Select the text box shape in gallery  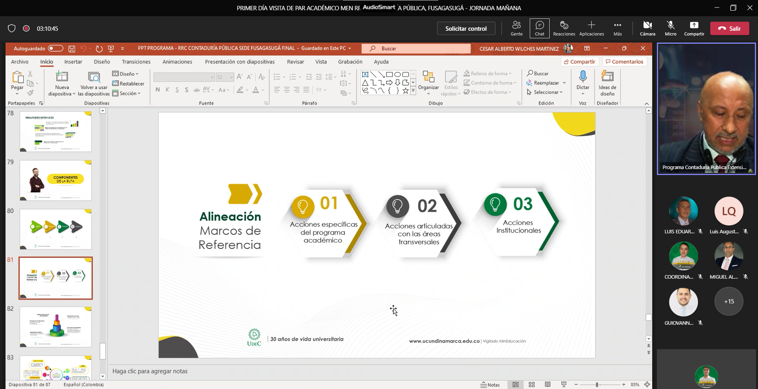365,74
